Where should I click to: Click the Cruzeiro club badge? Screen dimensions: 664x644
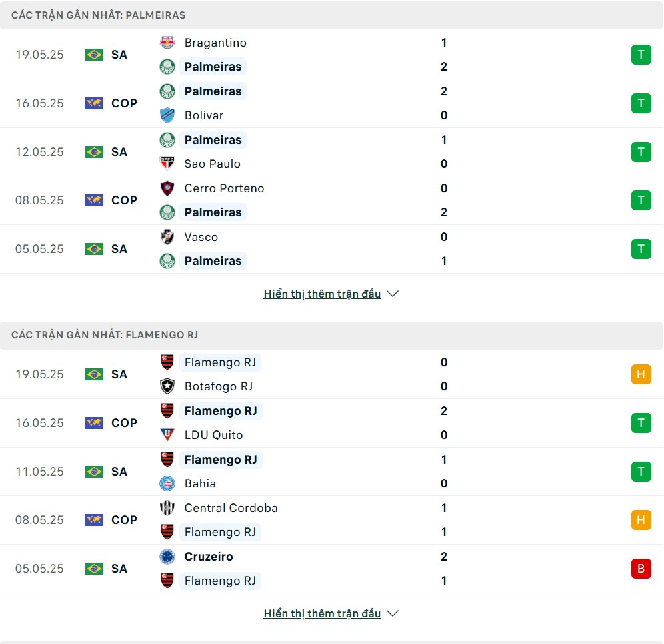(x=167, y=557)
